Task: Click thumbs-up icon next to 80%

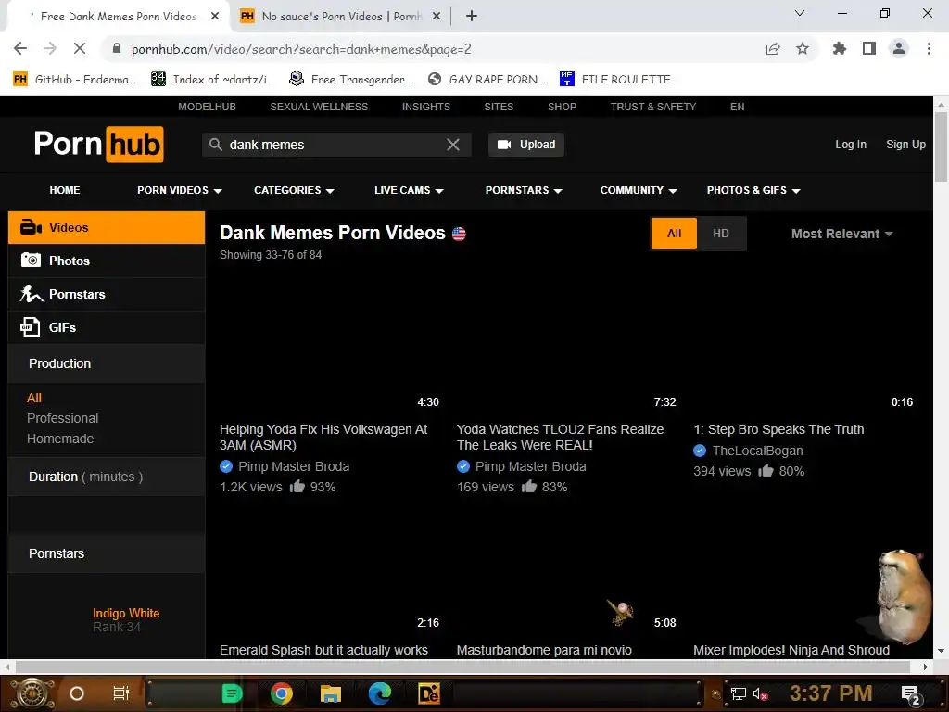Action: click(x=766, y=470)
